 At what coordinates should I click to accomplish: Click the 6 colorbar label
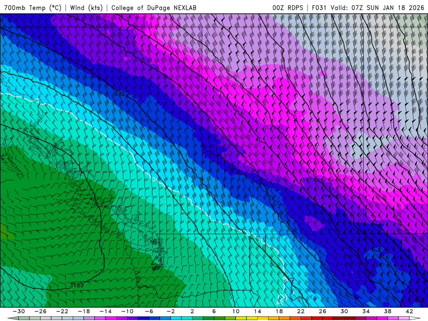214,311
